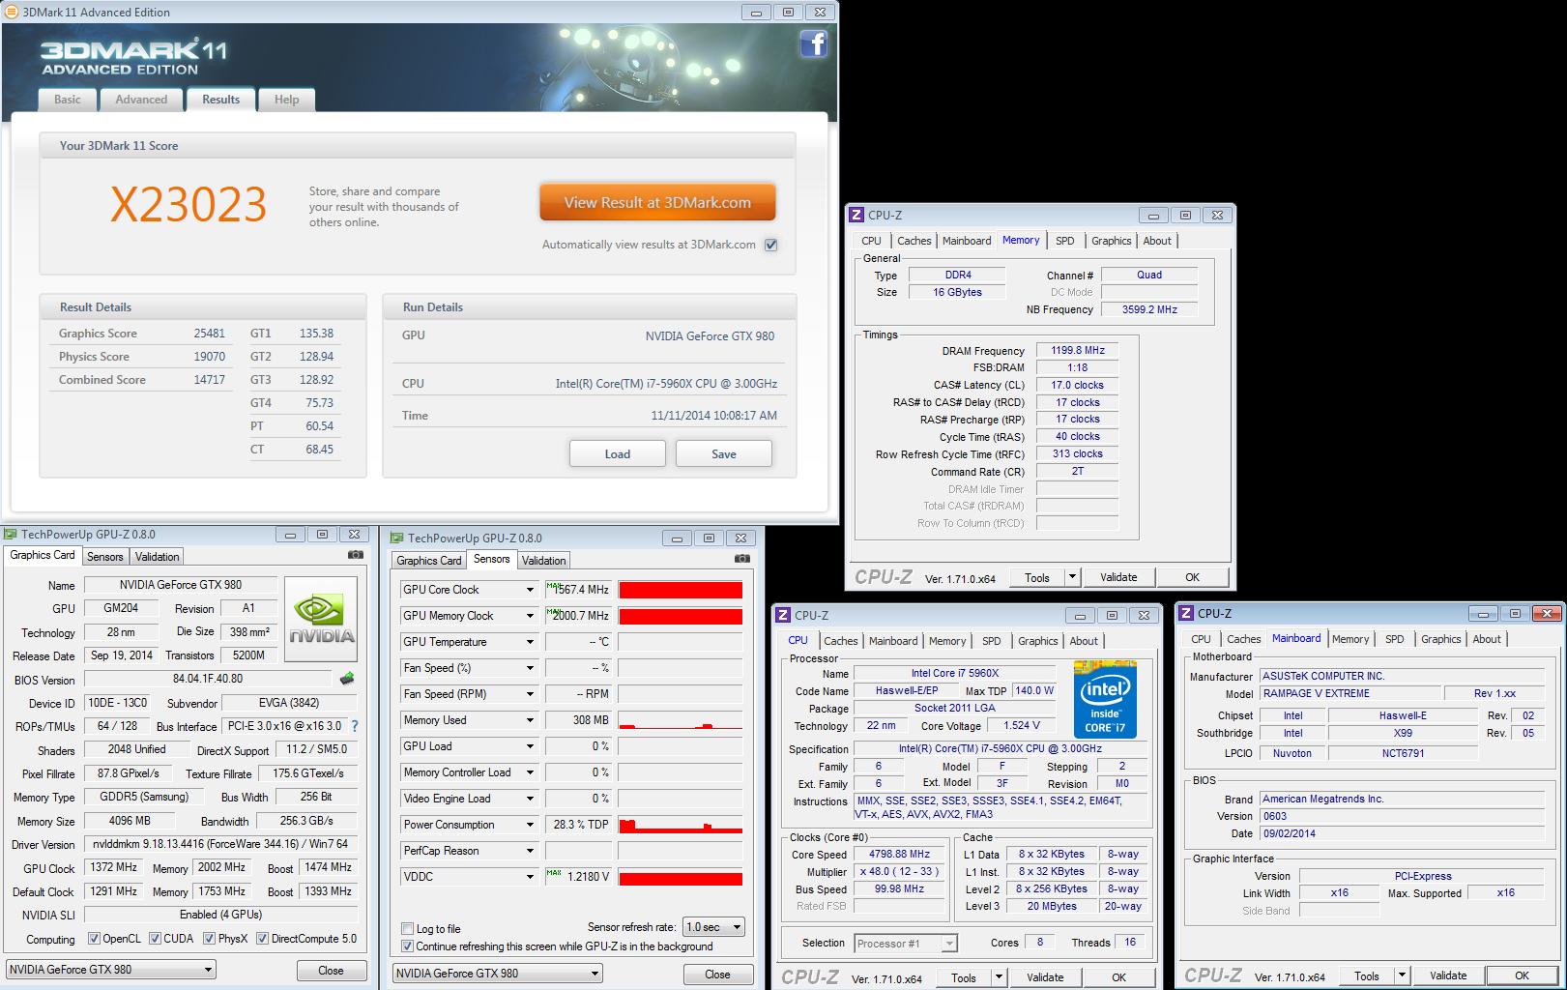Toggle PhysX checkbox in GPU-Z
This screenshot has width=1567, height=990.
point(209,938)
